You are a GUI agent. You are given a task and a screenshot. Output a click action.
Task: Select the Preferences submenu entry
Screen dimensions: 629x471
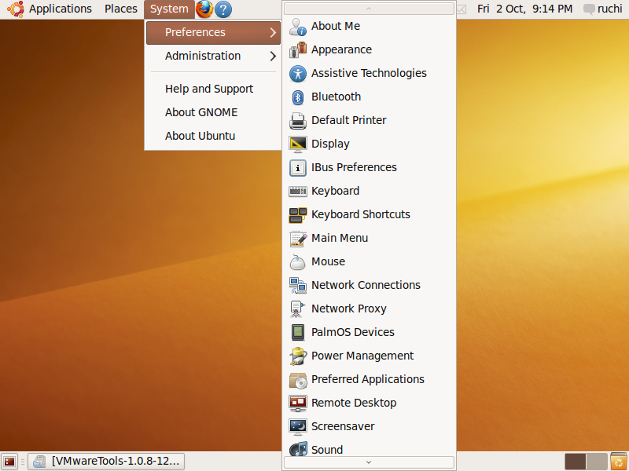click(x=213, y=32)
